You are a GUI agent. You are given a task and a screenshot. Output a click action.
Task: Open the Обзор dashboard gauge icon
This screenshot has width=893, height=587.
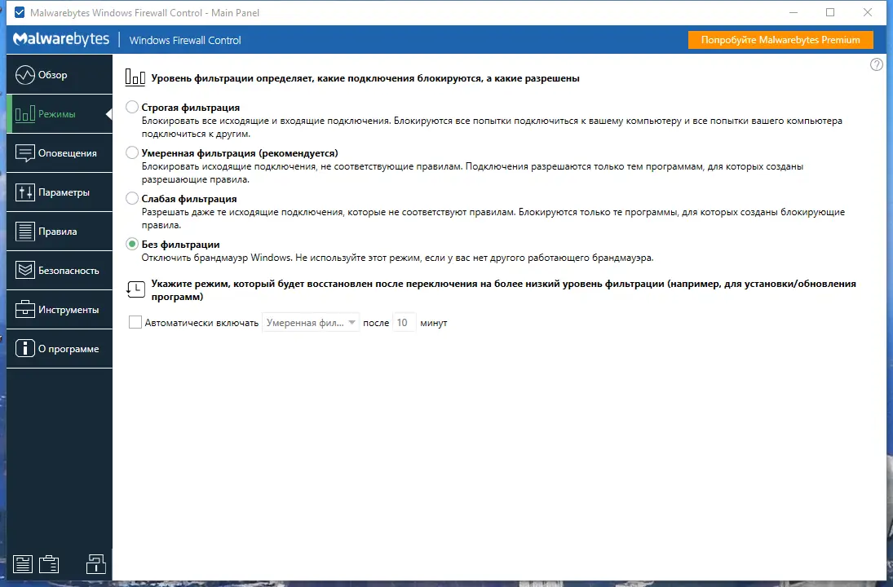coord(24,74)
